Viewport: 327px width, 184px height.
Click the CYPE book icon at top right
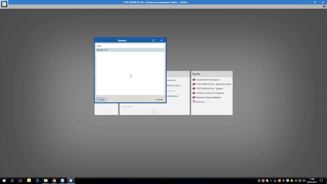pos(324,6)
